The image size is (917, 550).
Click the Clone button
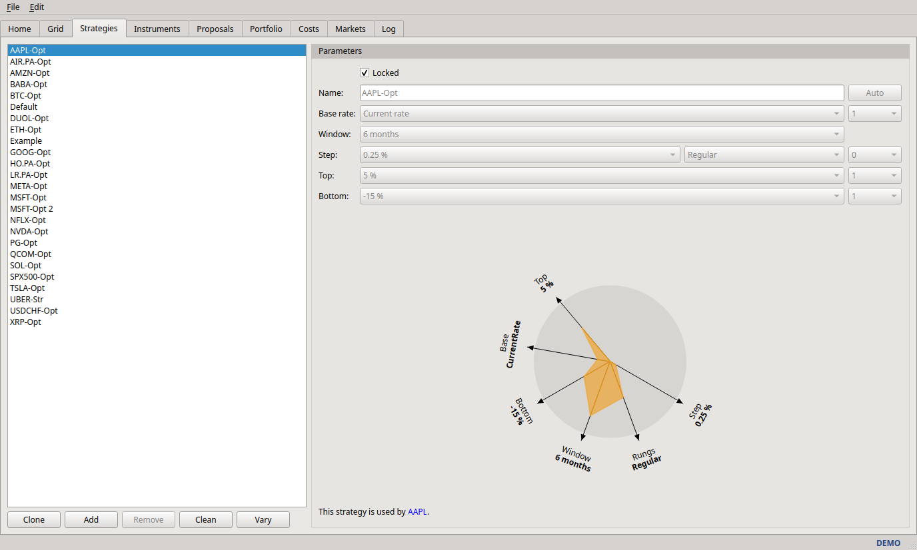pos(34,519)
